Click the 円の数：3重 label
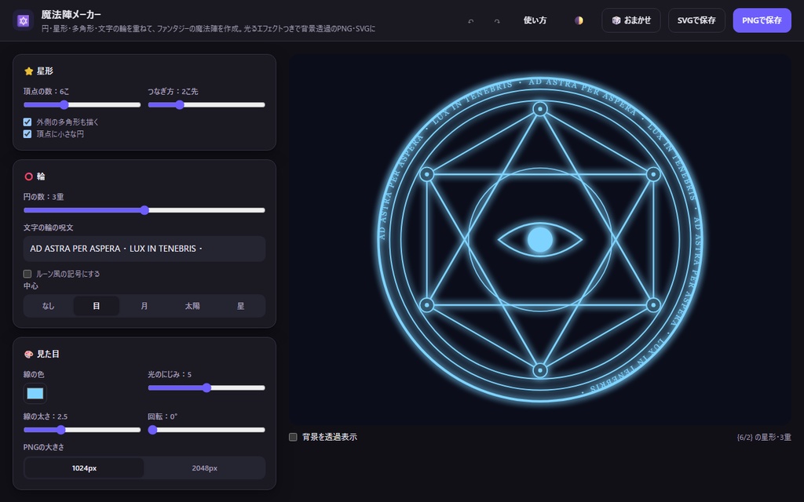The height and width of the screenshot is (502, 804). coord(44,197)
